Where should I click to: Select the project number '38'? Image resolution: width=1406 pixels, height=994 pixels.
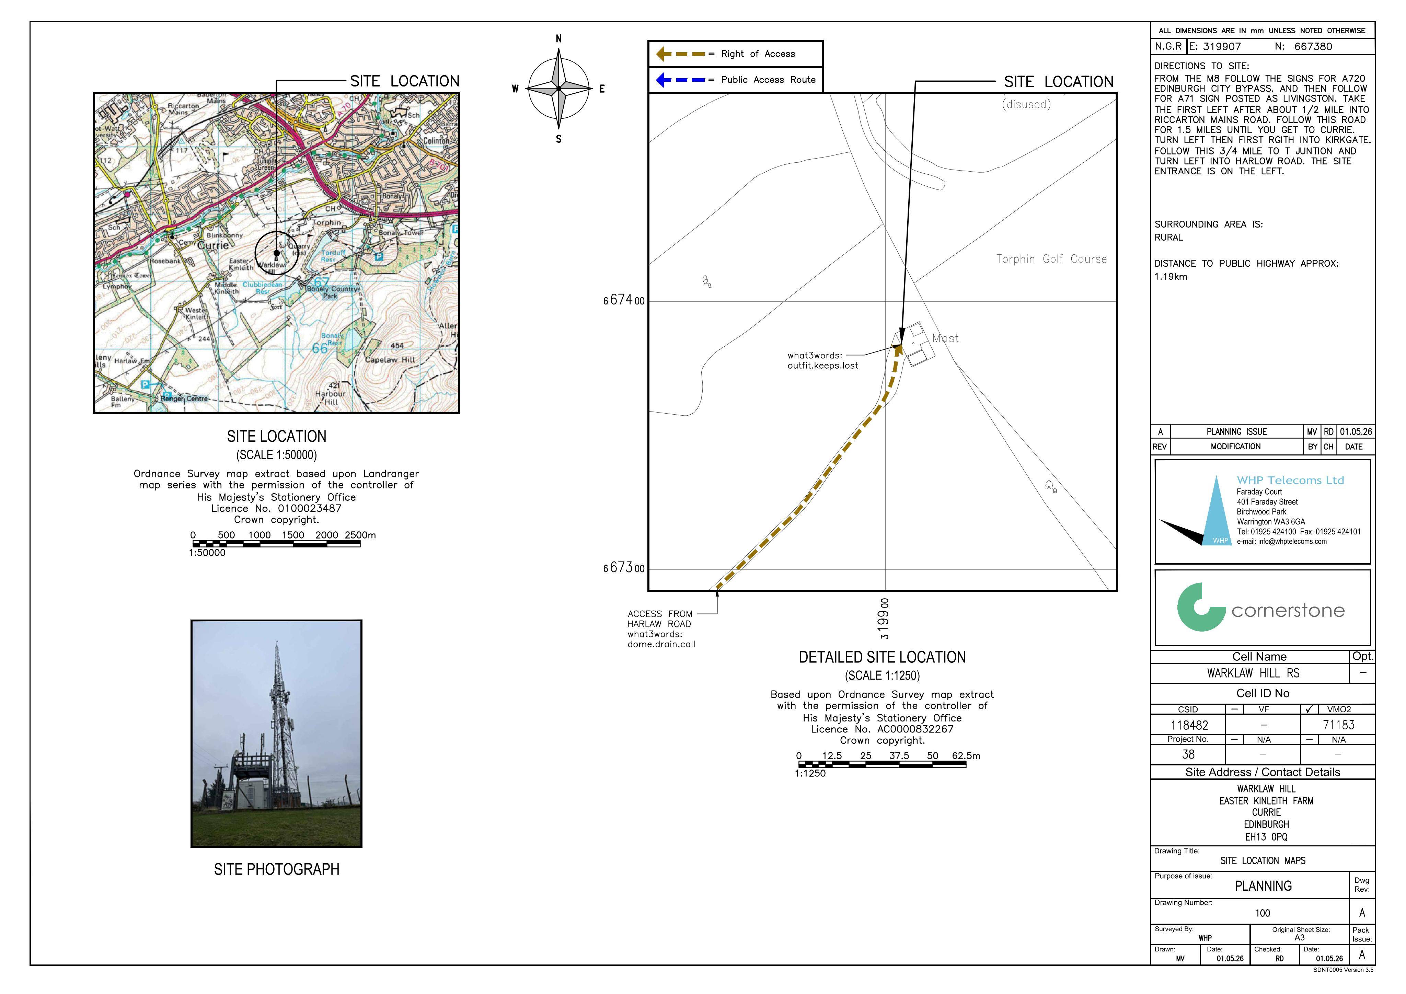tap(1188, 754)
